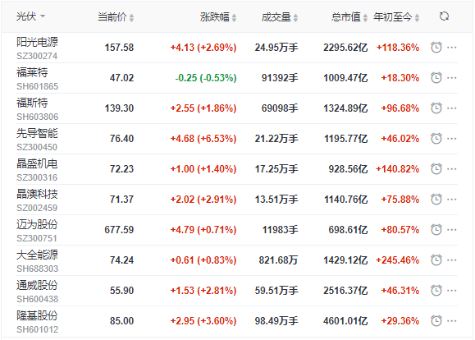Sort by 年初至今 column

click(396, 17)
